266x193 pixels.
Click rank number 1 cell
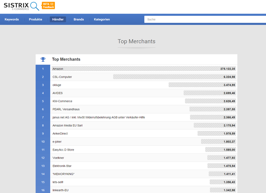tap(43, 69)
